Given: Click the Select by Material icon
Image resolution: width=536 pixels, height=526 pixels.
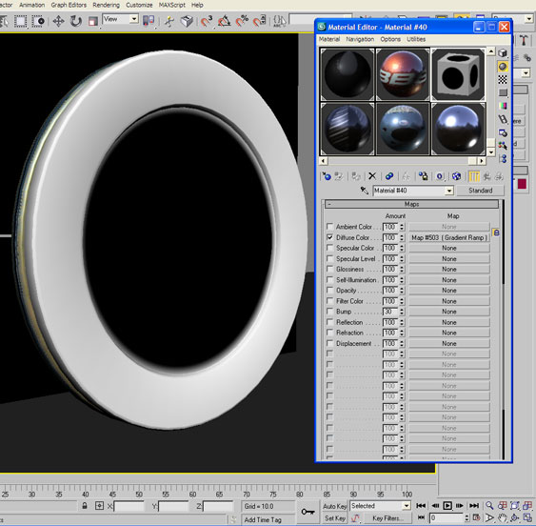Looking at the screenshot, I should pyautogui.click(x=502, y=146).
